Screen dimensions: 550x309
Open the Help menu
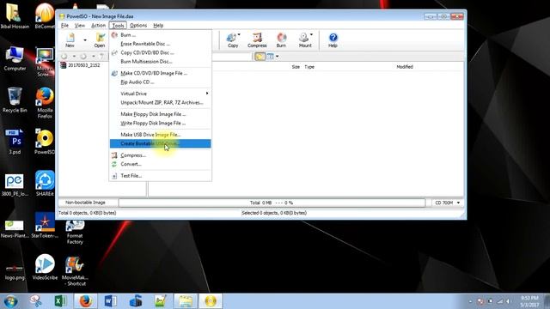(x=158, y=25)
